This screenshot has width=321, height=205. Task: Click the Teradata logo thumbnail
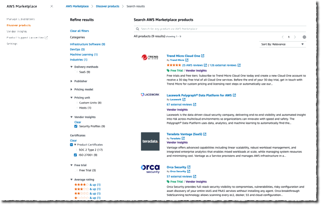tap(150, 141)
